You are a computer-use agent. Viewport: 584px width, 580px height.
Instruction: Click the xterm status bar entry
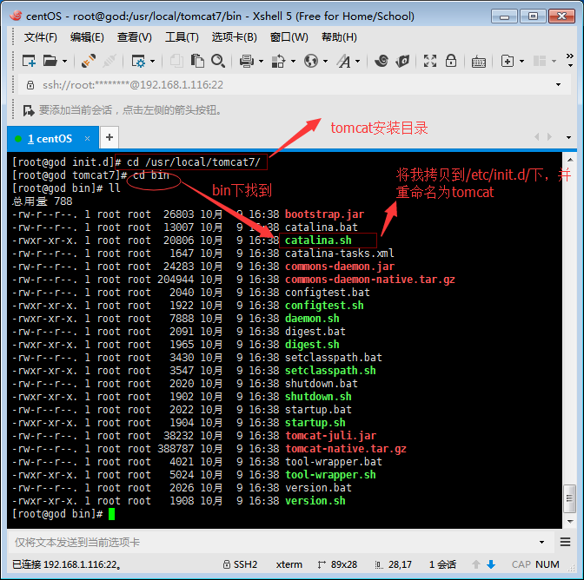(x=289, y=564)
